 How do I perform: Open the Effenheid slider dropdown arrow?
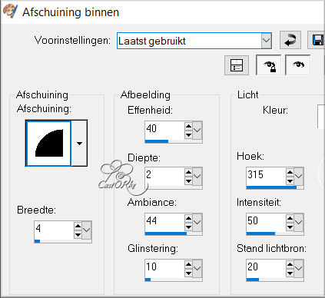(x=197, y=130)
